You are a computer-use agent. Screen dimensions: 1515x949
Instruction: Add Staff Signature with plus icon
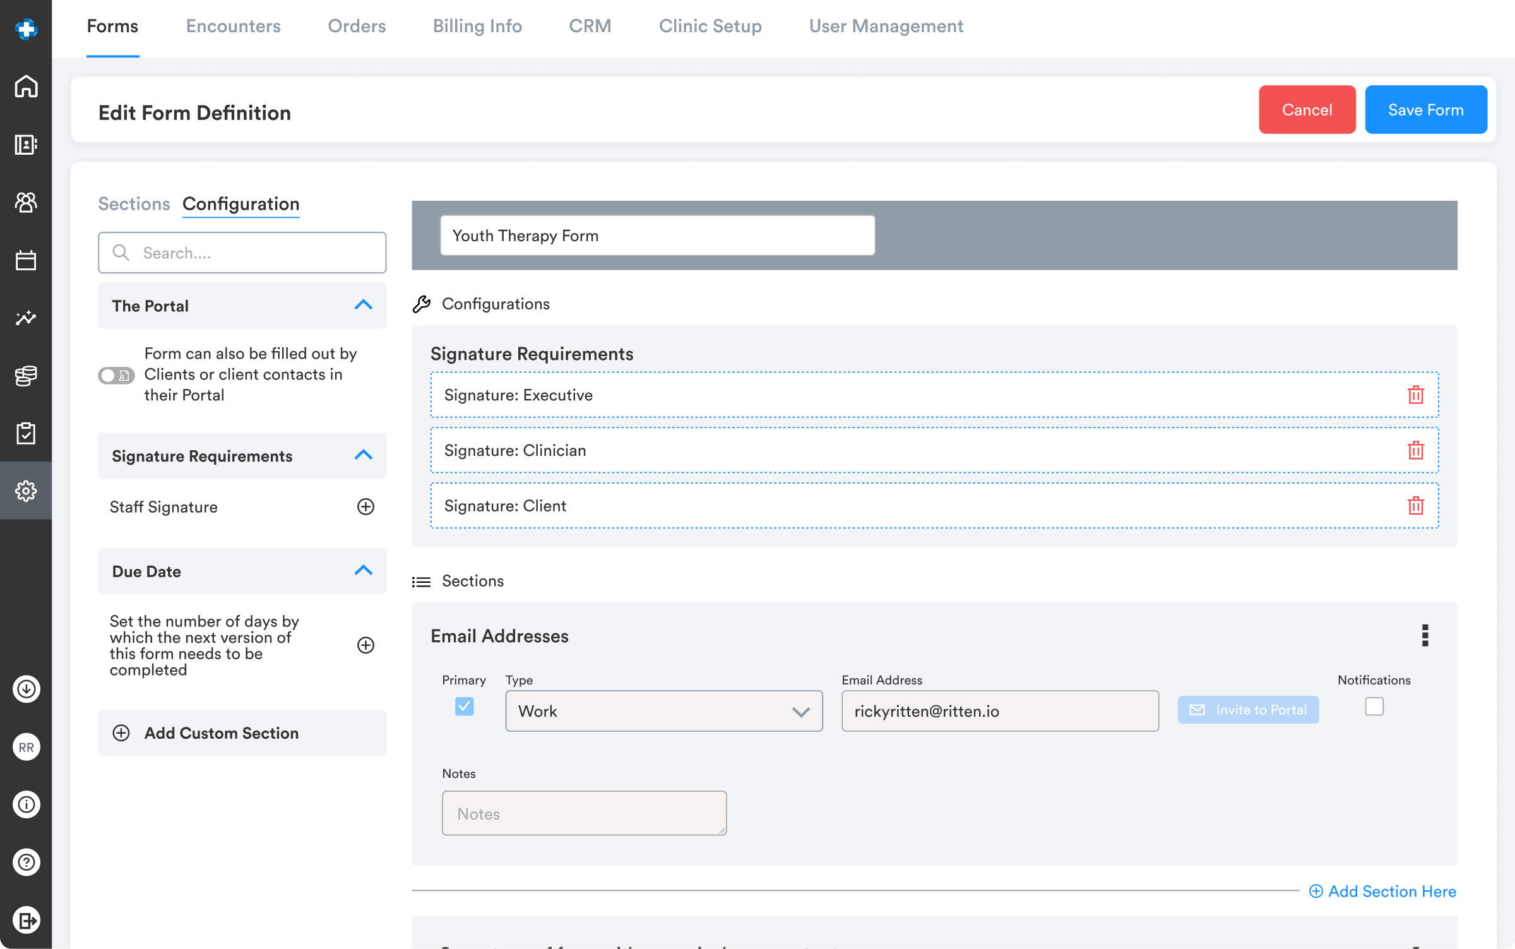pyautogui.click(x=365, y=506)
